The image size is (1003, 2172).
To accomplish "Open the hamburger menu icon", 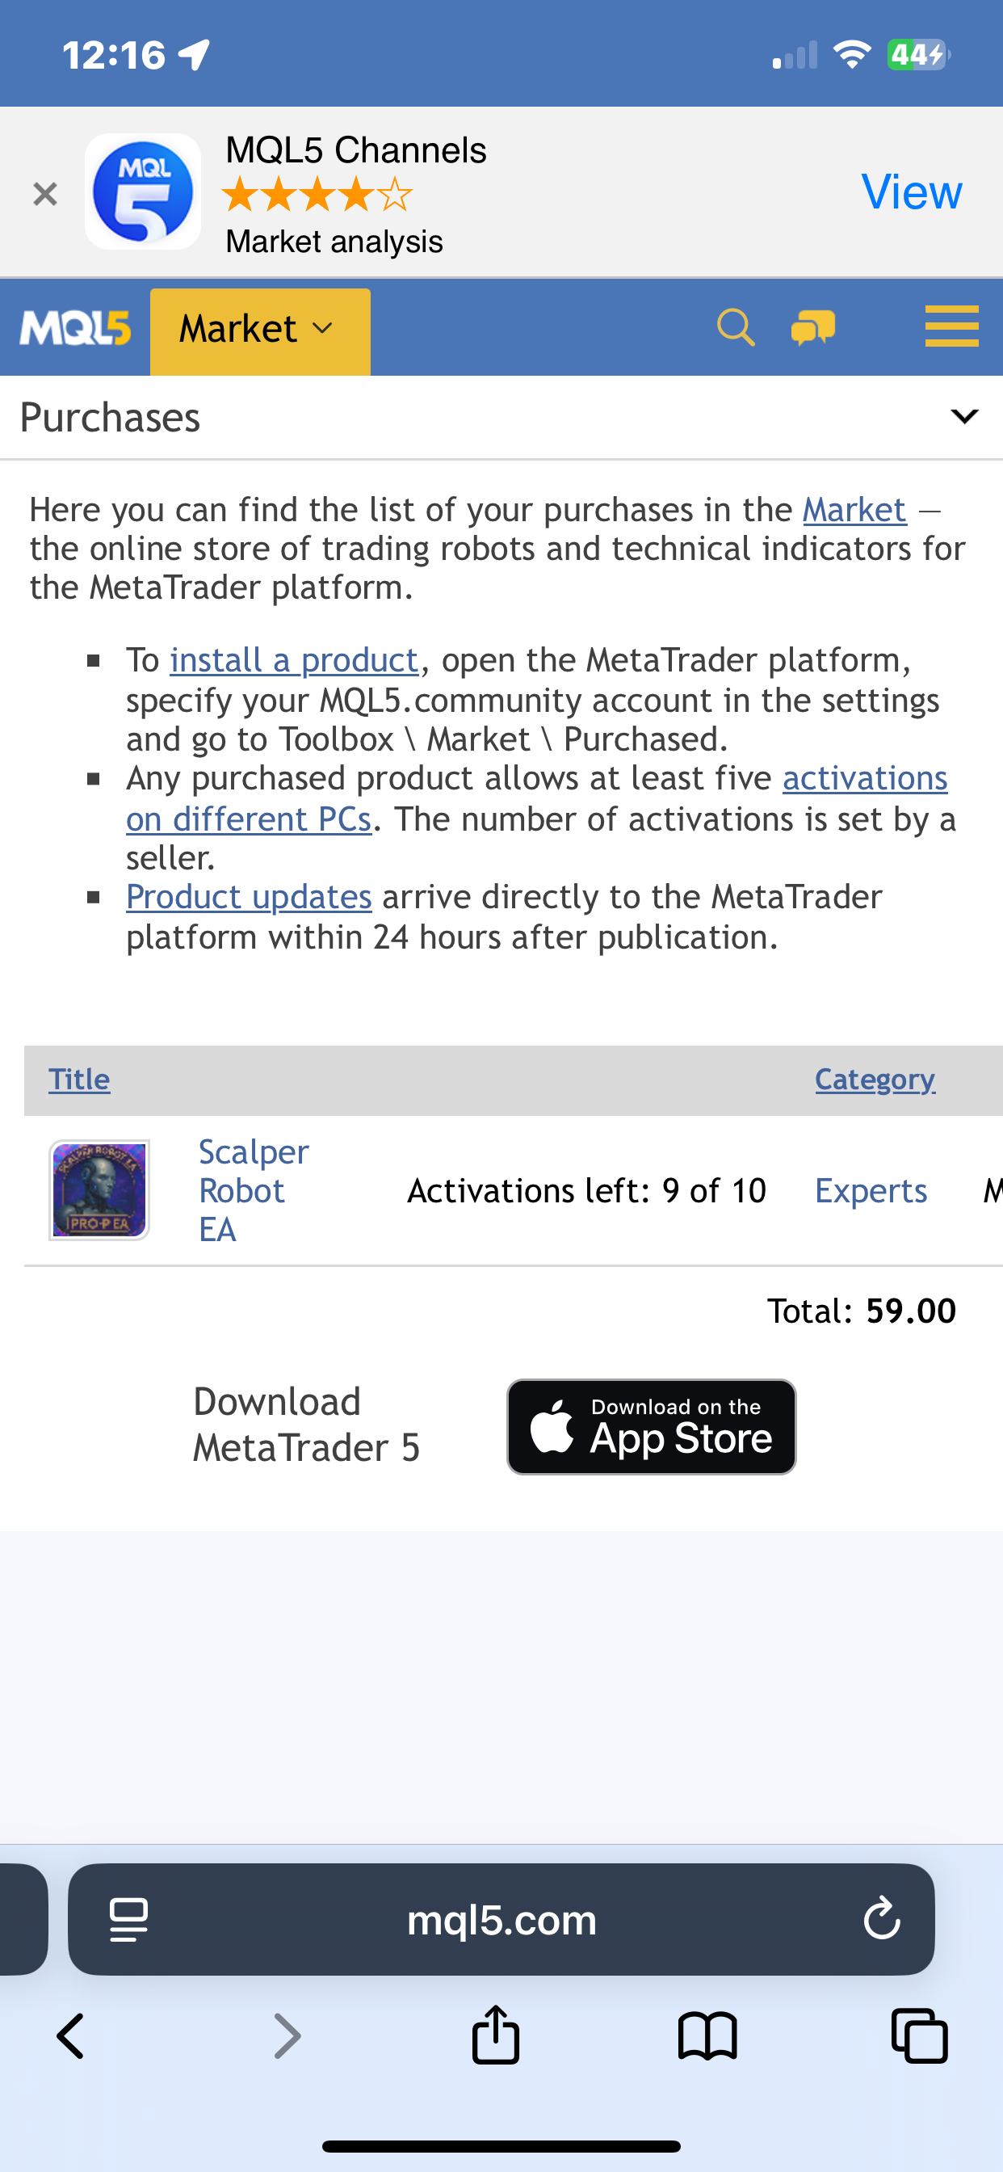I will [951, 326].
